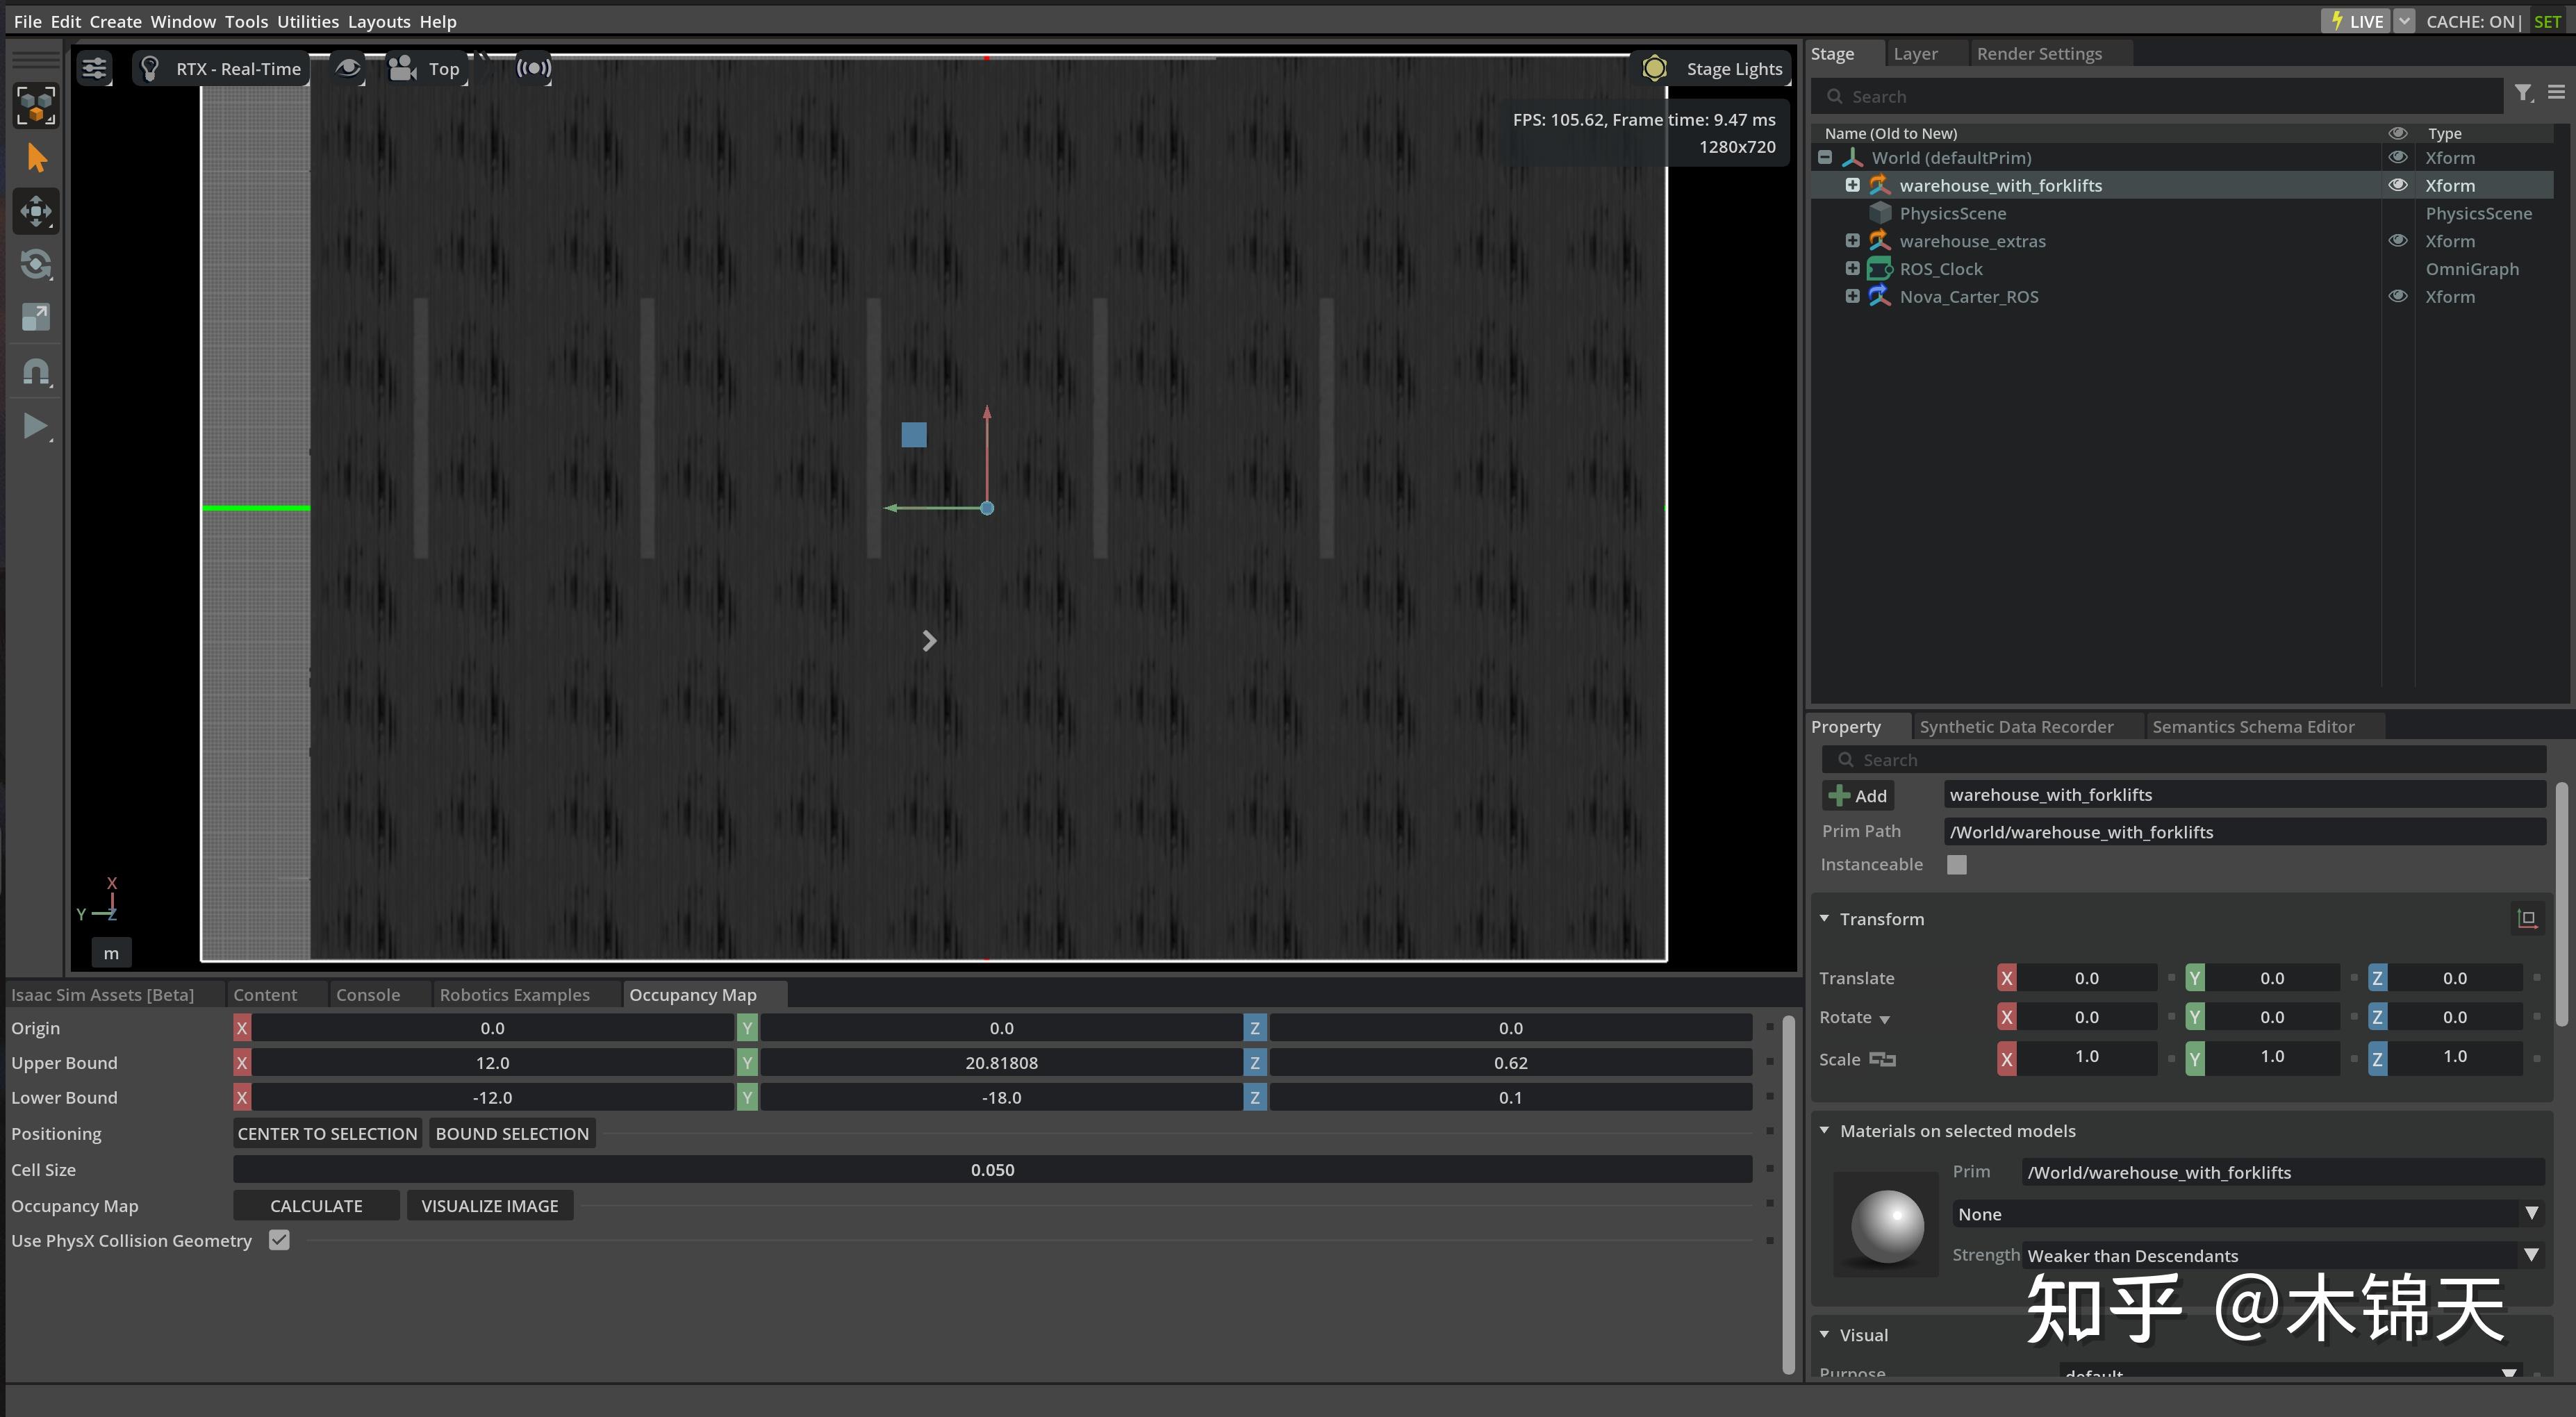Open the Utilities menu

[x=307, y=21]
